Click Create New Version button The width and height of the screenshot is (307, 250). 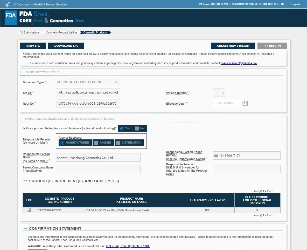pyautogui.click(x=233, y=46)
